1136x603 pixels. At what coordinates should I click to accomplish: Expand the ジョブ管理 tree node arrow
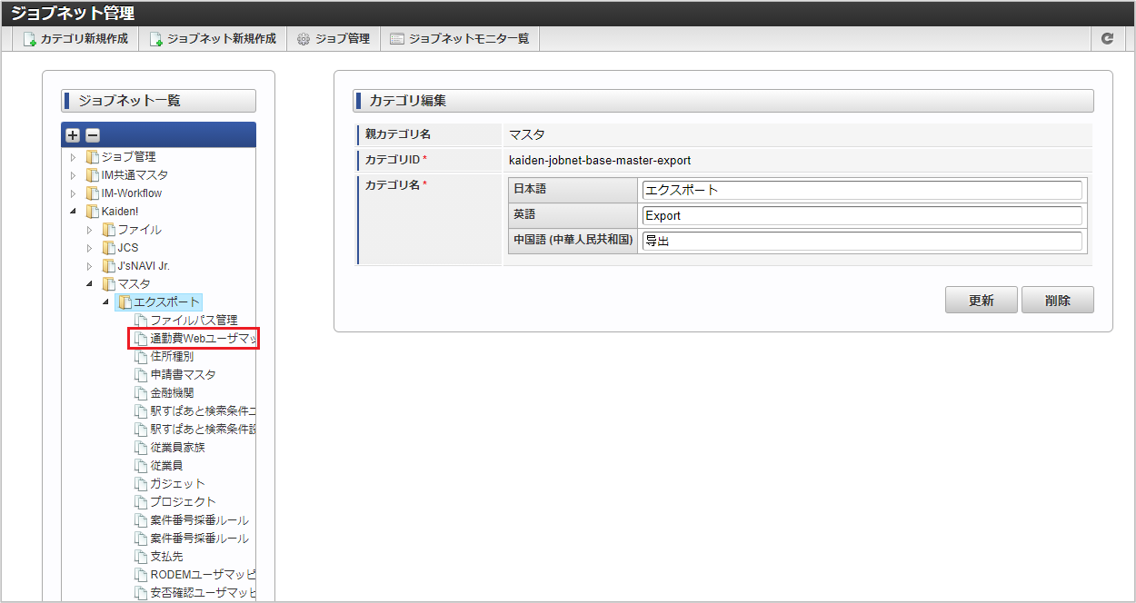(x=73, y=157)
